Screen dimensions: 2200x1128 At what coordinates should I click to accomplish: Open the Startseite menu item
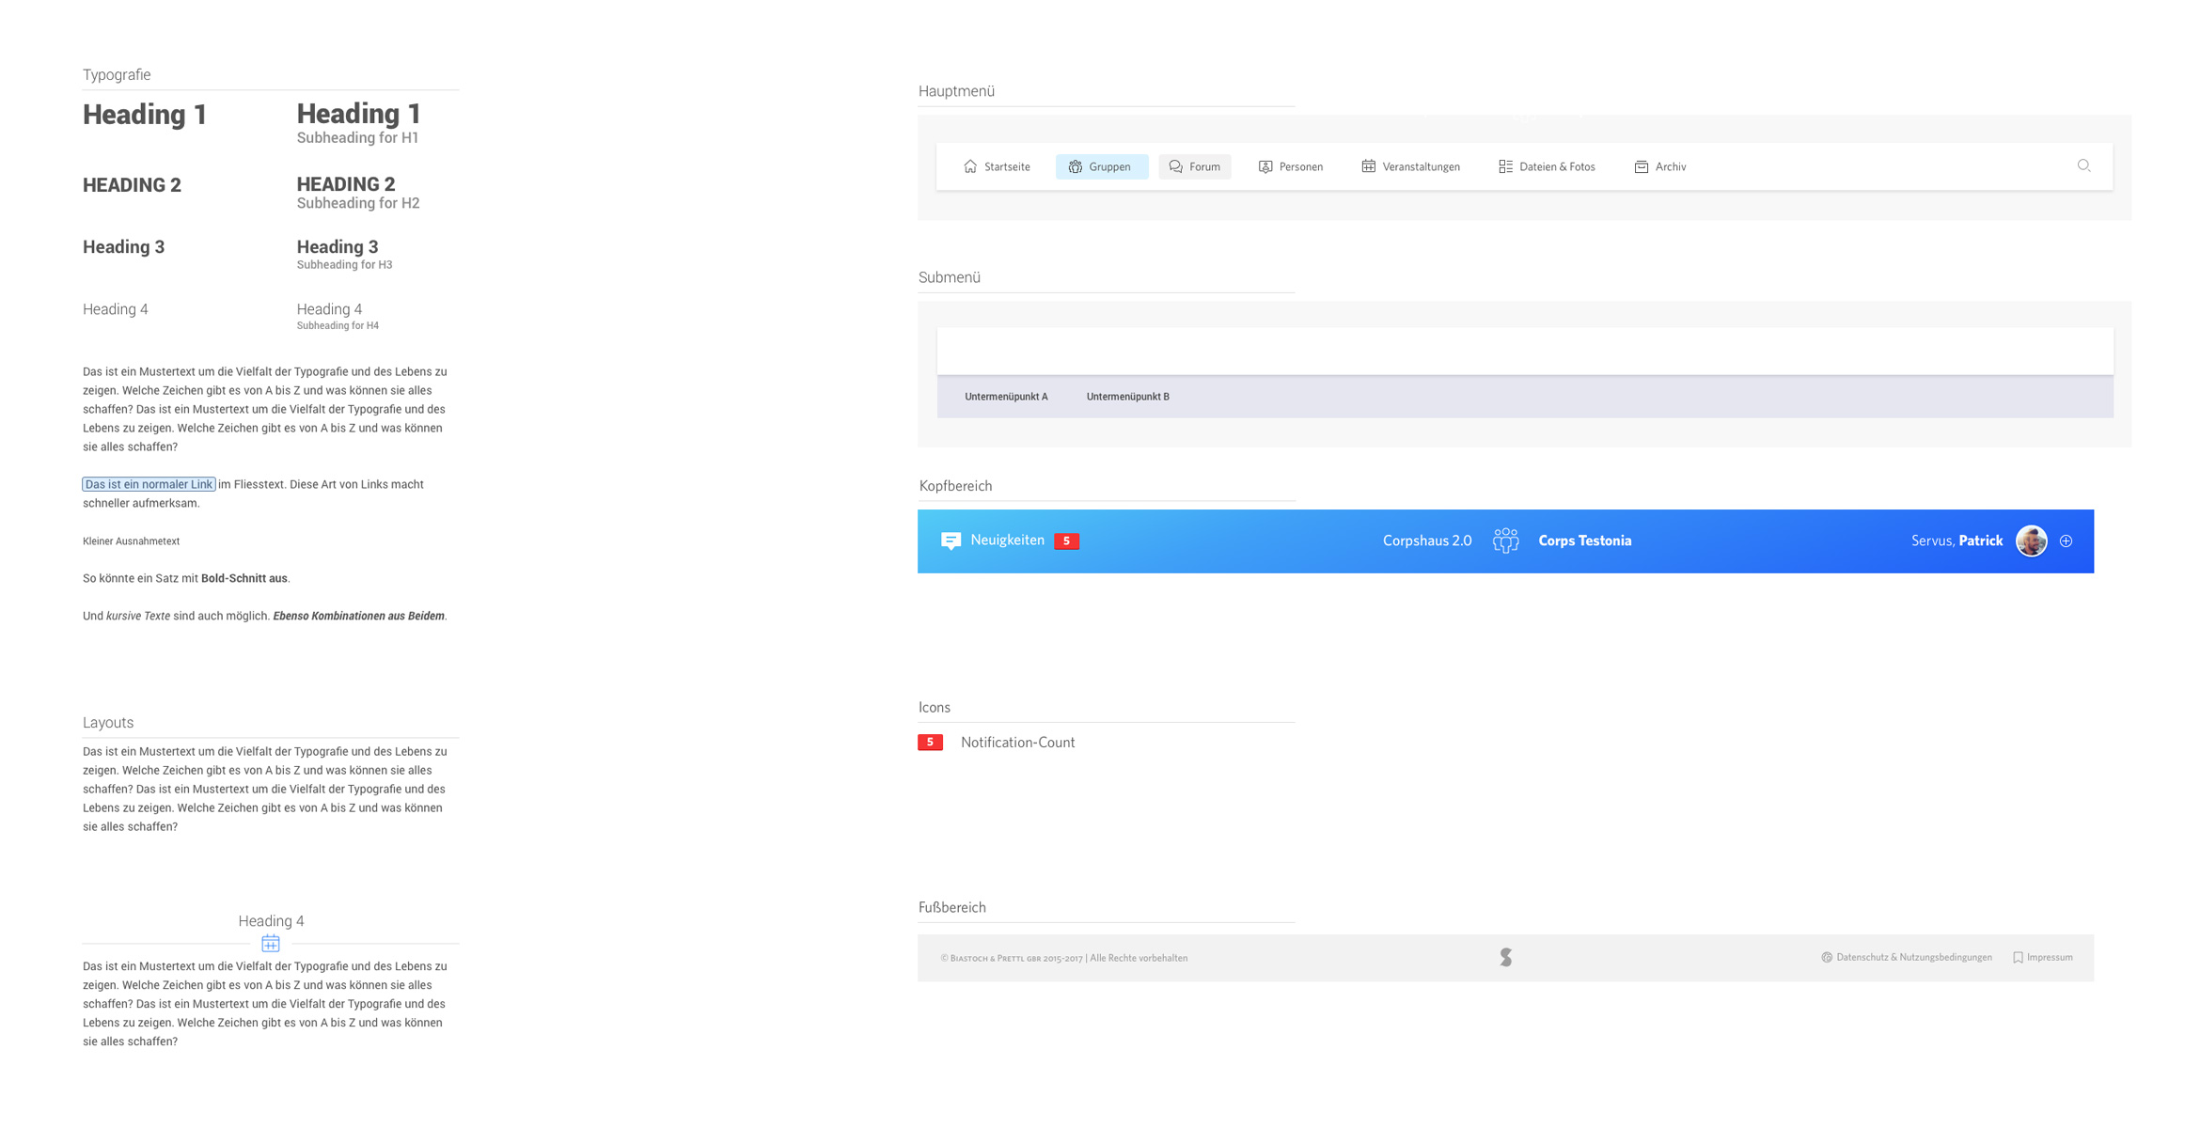tap(997, 167)
